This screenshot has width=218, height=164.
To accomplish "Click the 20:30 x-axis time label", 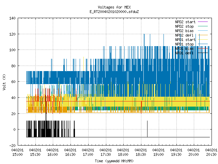I will point(211,154).
